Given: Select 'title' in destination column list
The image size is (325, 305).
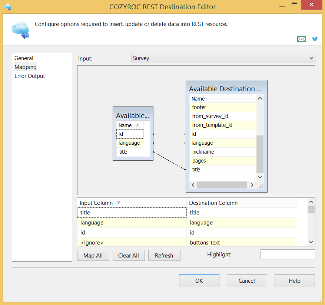Looking at the screenshot, I should click(x=223, y=170).
